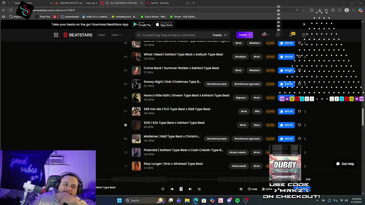Screen dimensions: 365x205
Task: Favorite the Still Into Me beat
Action: pos(299,111)
